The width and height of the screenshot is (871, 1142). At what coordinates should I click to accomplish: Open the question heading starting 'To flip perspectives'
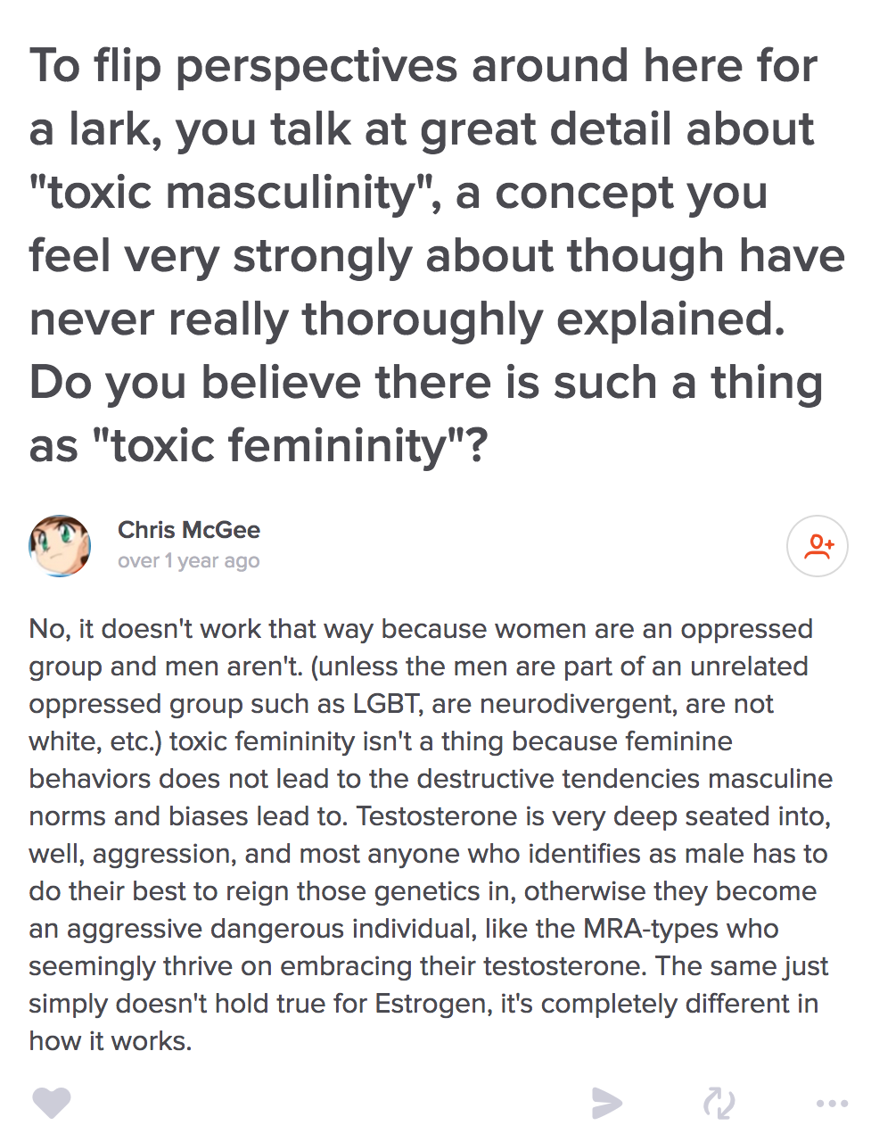pyautogui.click(x=436, y=255)
